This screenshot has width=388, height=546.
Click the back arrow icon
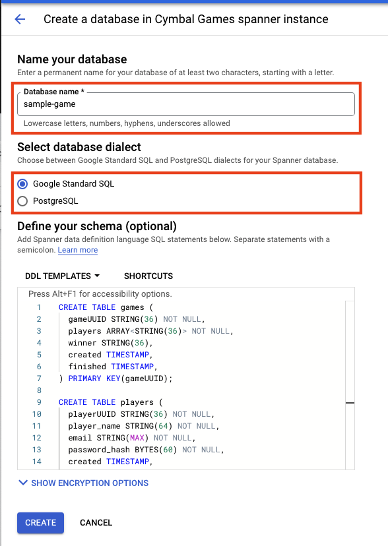coord(20,19)
